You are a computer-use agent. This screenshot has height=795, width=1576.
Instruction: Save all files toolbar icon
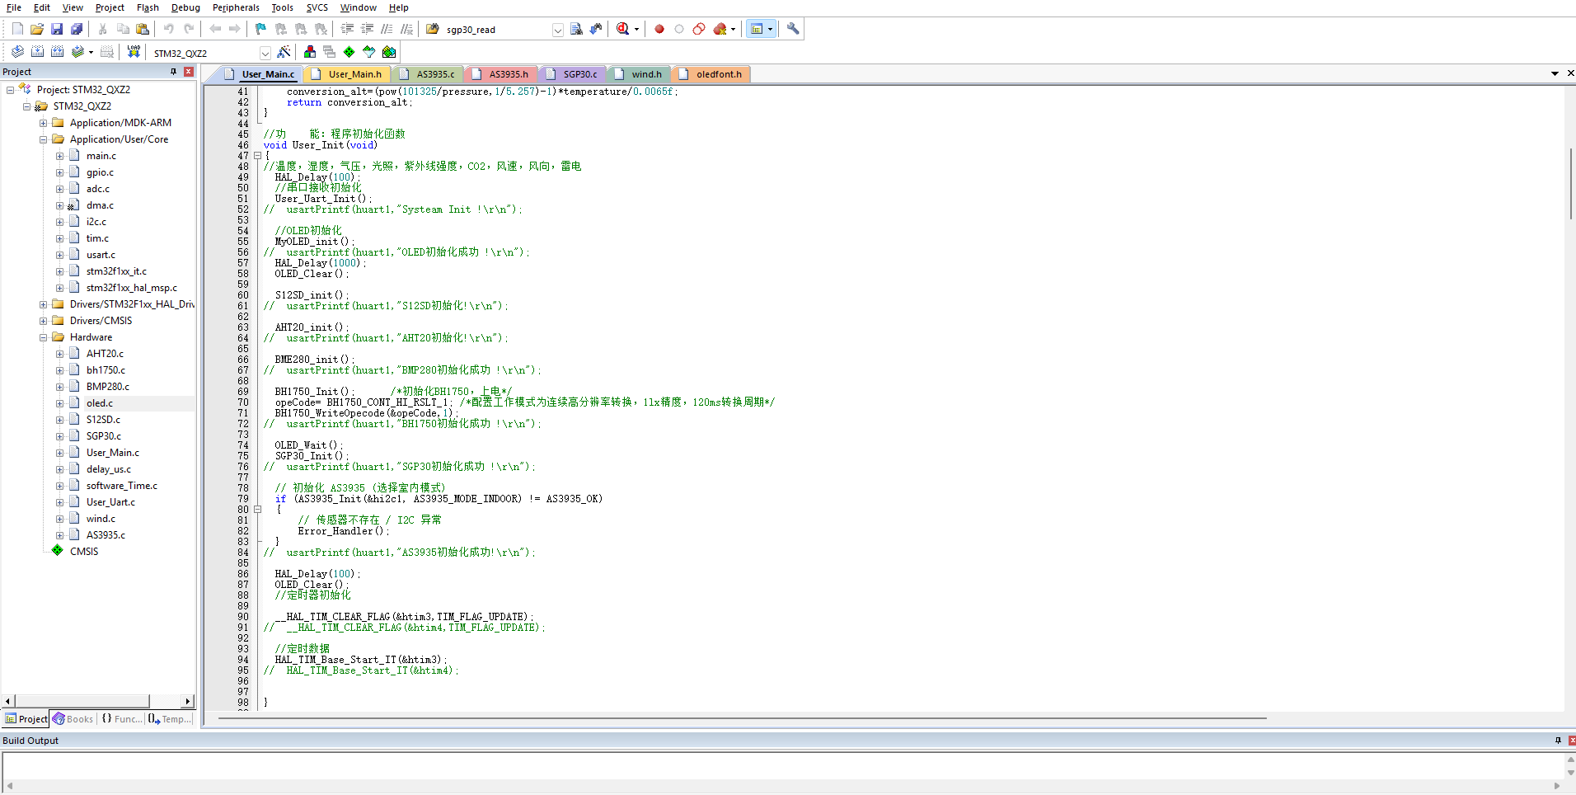coord(77,29)
